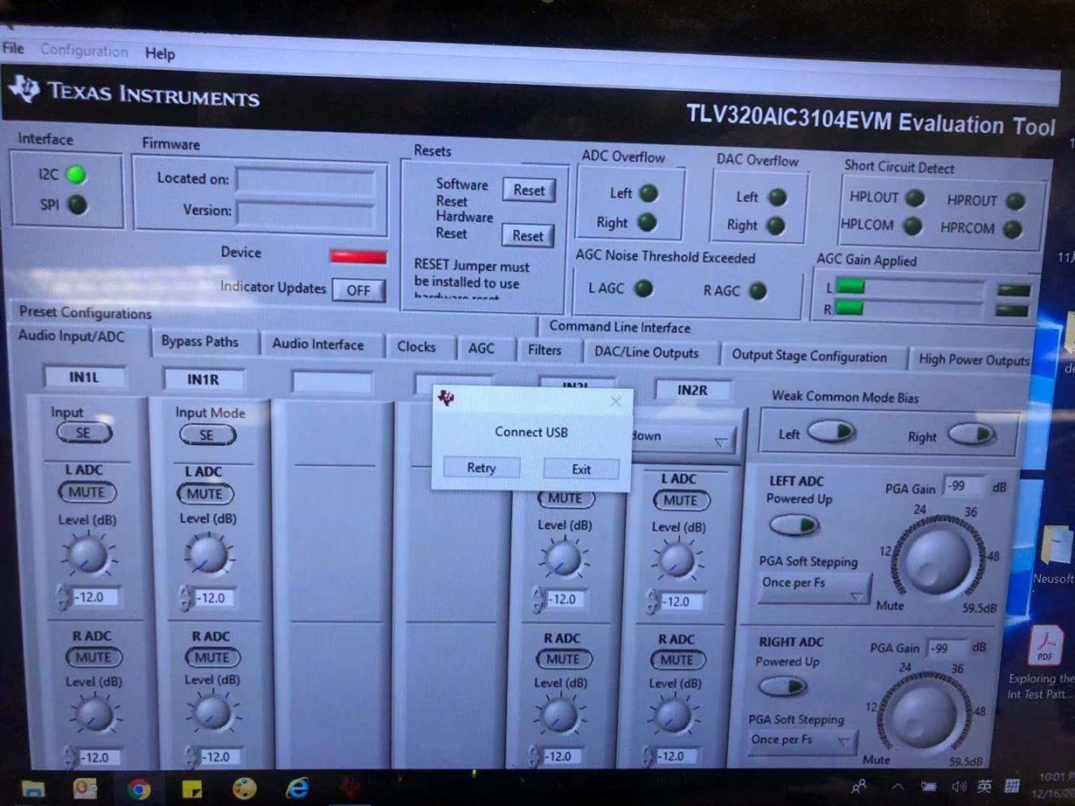
Task: Switch to the Bypass Paths tab
Action: (x=199, y=342)
